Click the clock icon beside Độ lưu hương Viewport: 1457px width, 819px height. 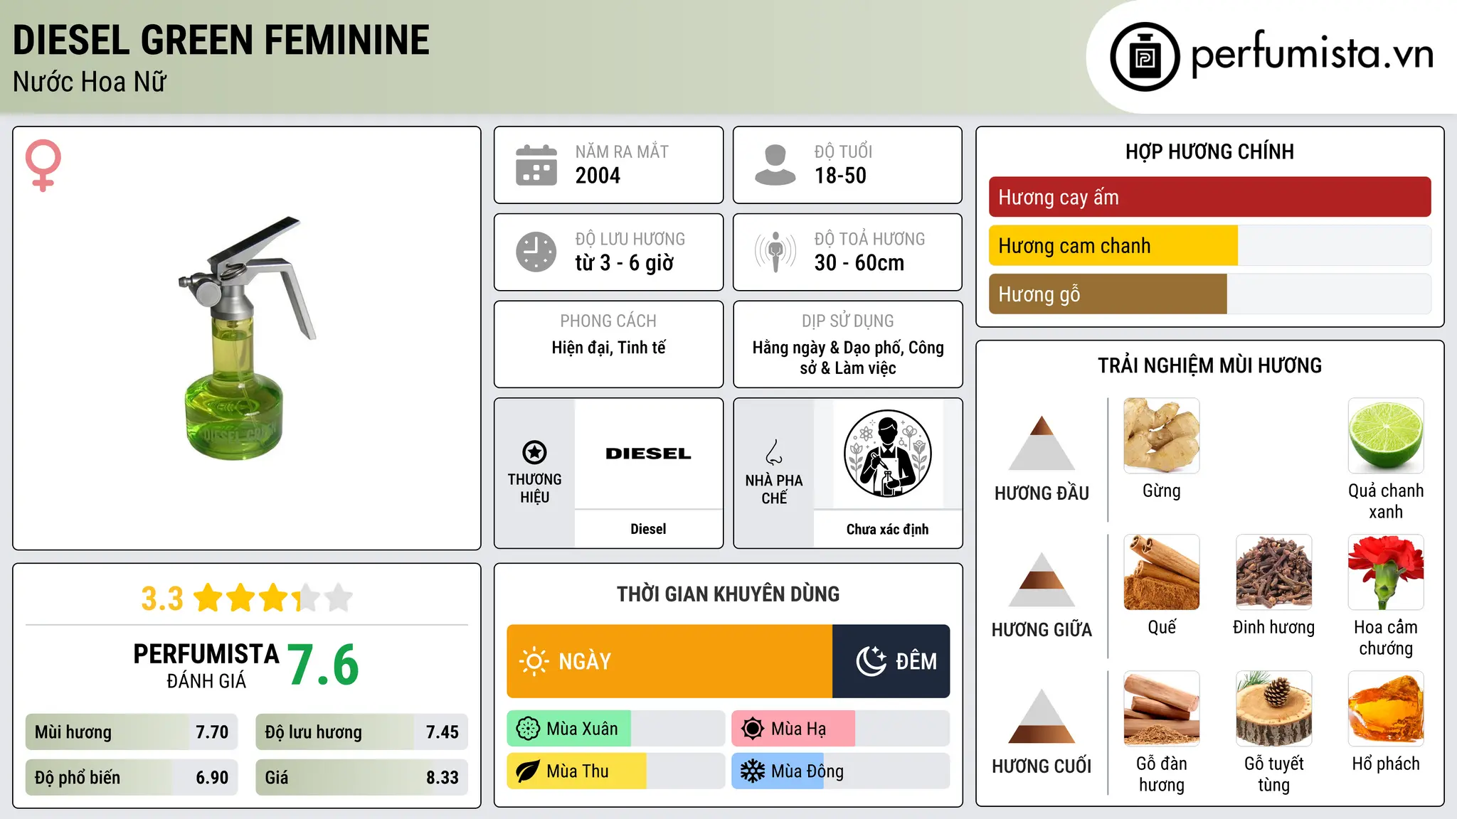coord(536,252)
